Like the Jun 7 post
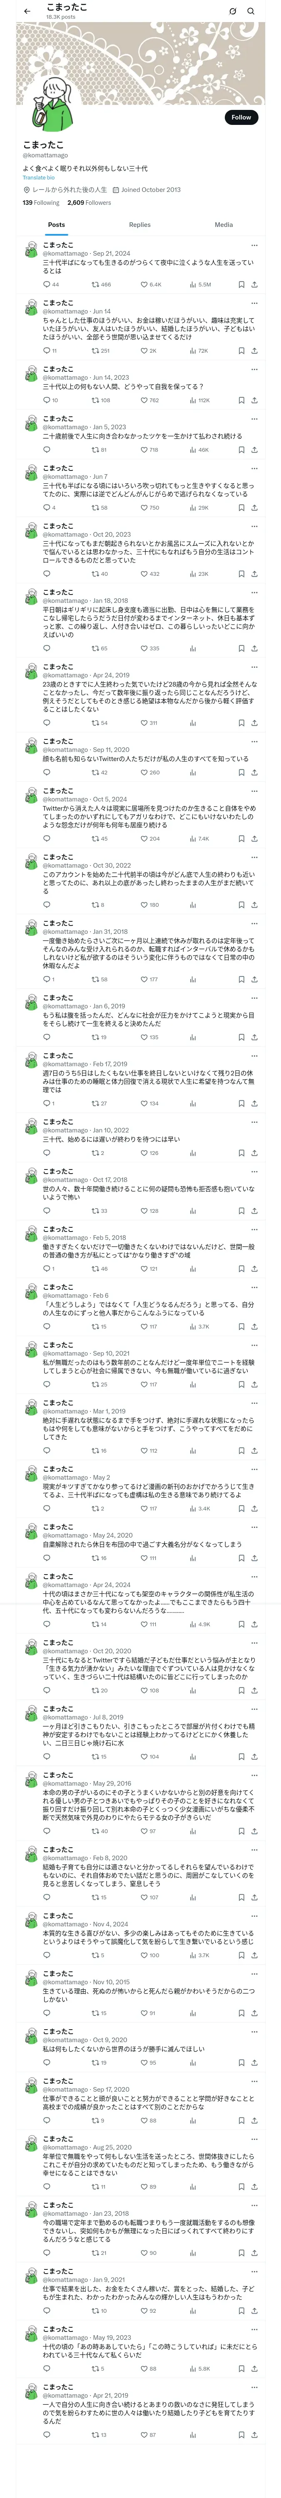 click(143, 508)
